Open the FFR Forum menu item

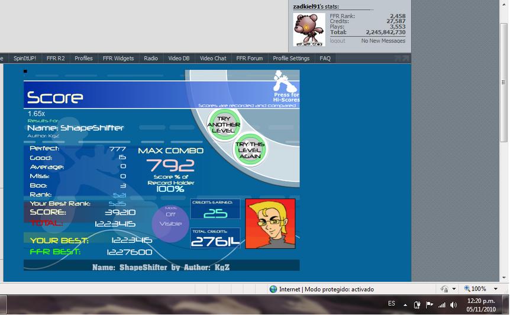point(250,58)
